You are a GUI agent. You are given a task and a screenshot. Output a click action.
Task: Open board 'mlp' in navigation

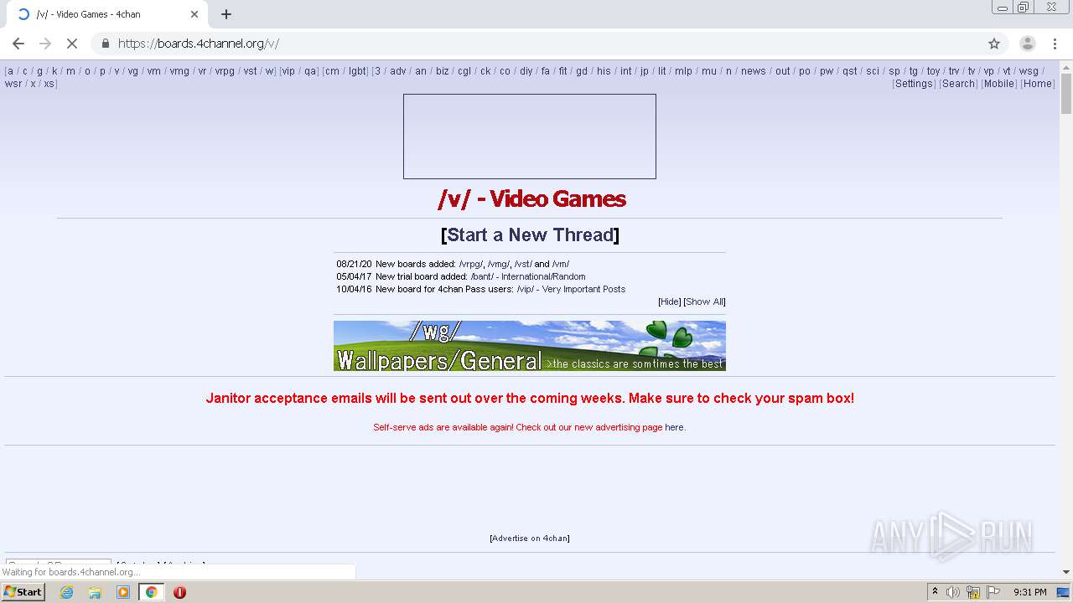coord(683,71)
